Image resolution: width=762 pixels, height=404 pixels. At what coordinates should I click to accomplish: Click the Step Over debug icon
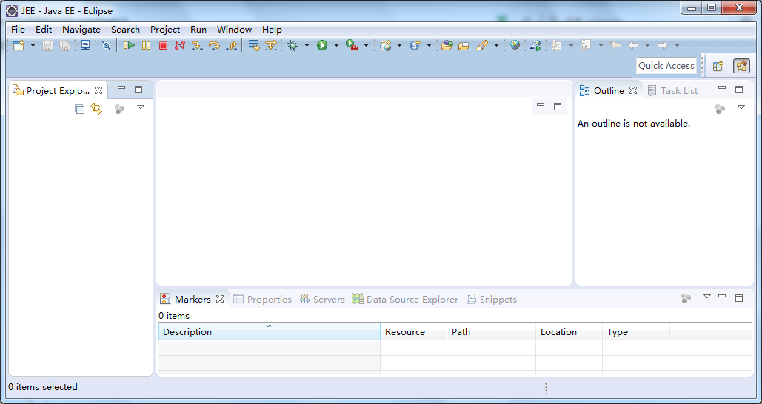[214, 46]
